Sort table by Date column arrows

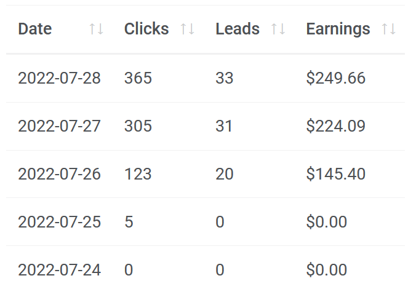point(96,29)
